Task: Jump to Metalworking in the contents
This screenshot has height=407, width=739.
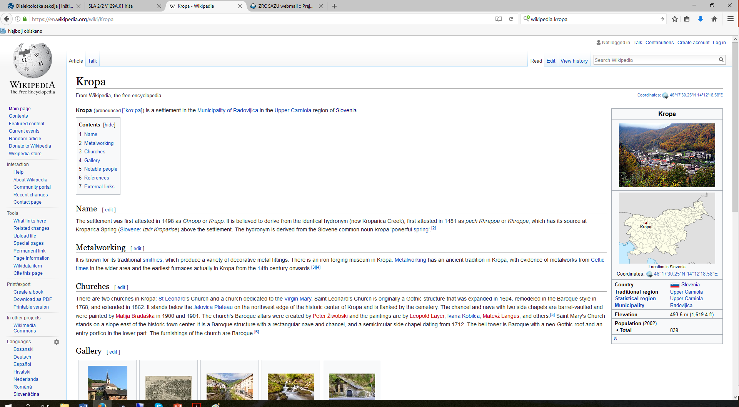Action: 99,143
